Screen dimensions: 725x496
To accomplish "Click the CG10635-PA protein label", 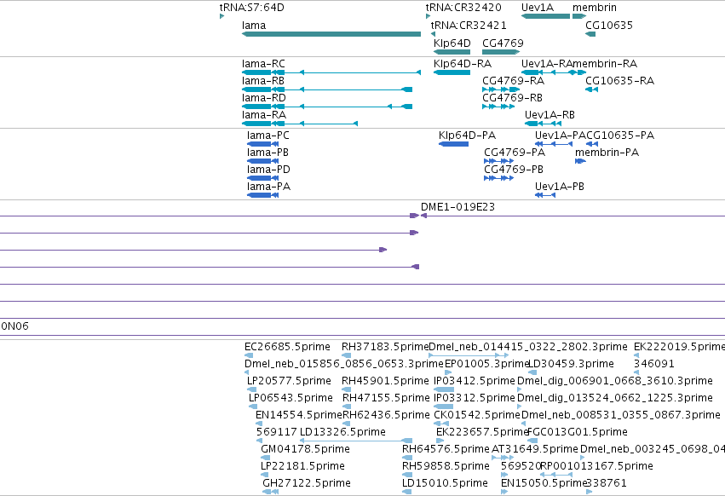I will [x=620, y=136].
